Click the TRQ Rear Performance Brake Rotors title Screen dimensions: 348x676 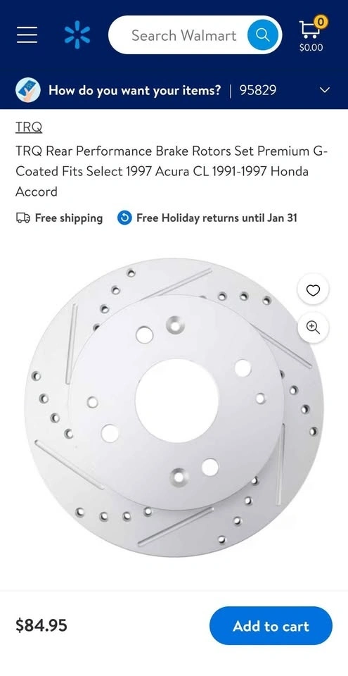click(x=172, y=171)
